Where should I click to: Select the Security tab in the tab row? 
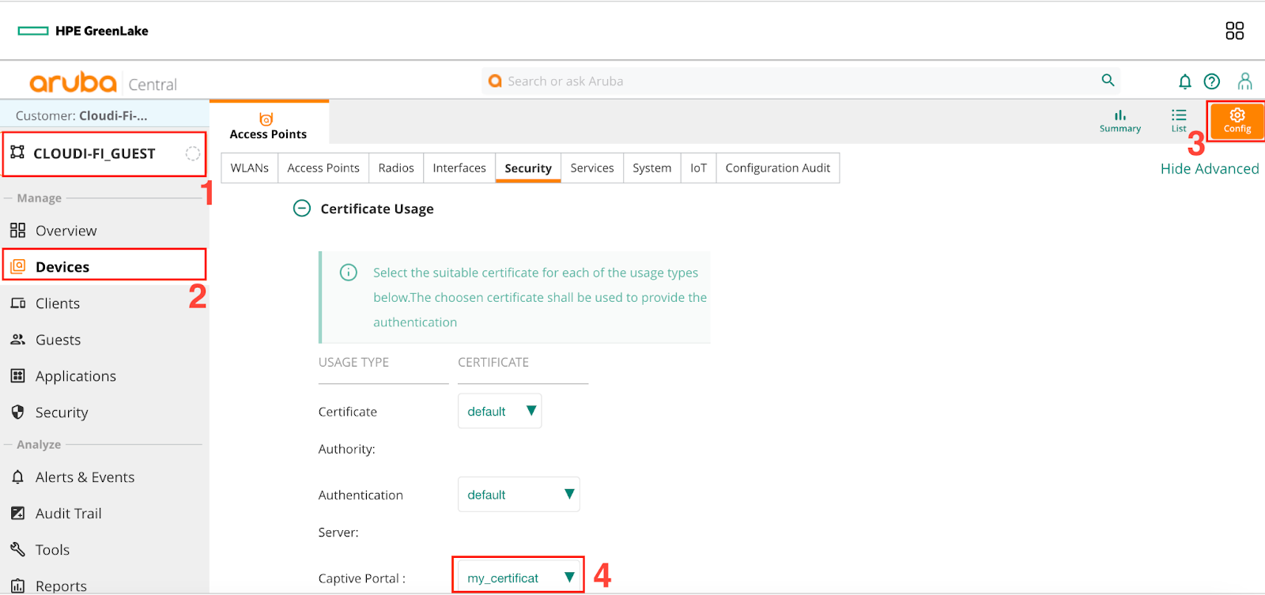coord(528,168)
